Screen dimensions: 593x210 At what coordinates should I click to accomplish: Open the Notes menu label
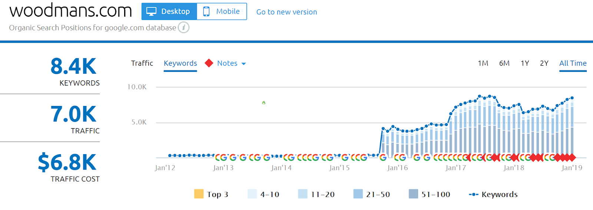coord(227,63)
